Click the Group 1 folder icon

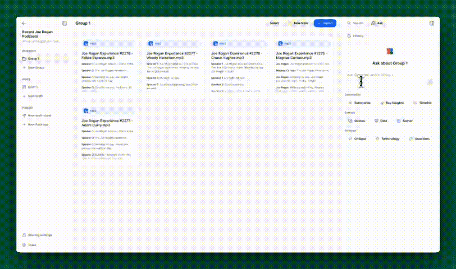click(x=24, y=59)
